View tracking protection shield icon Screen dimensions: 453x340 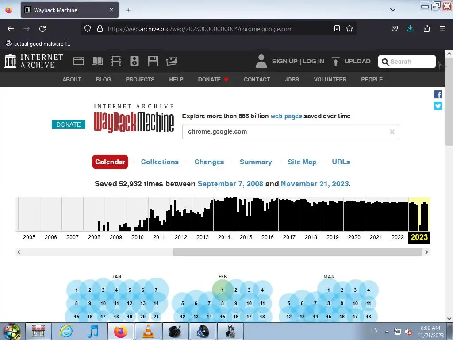[88, 28]
